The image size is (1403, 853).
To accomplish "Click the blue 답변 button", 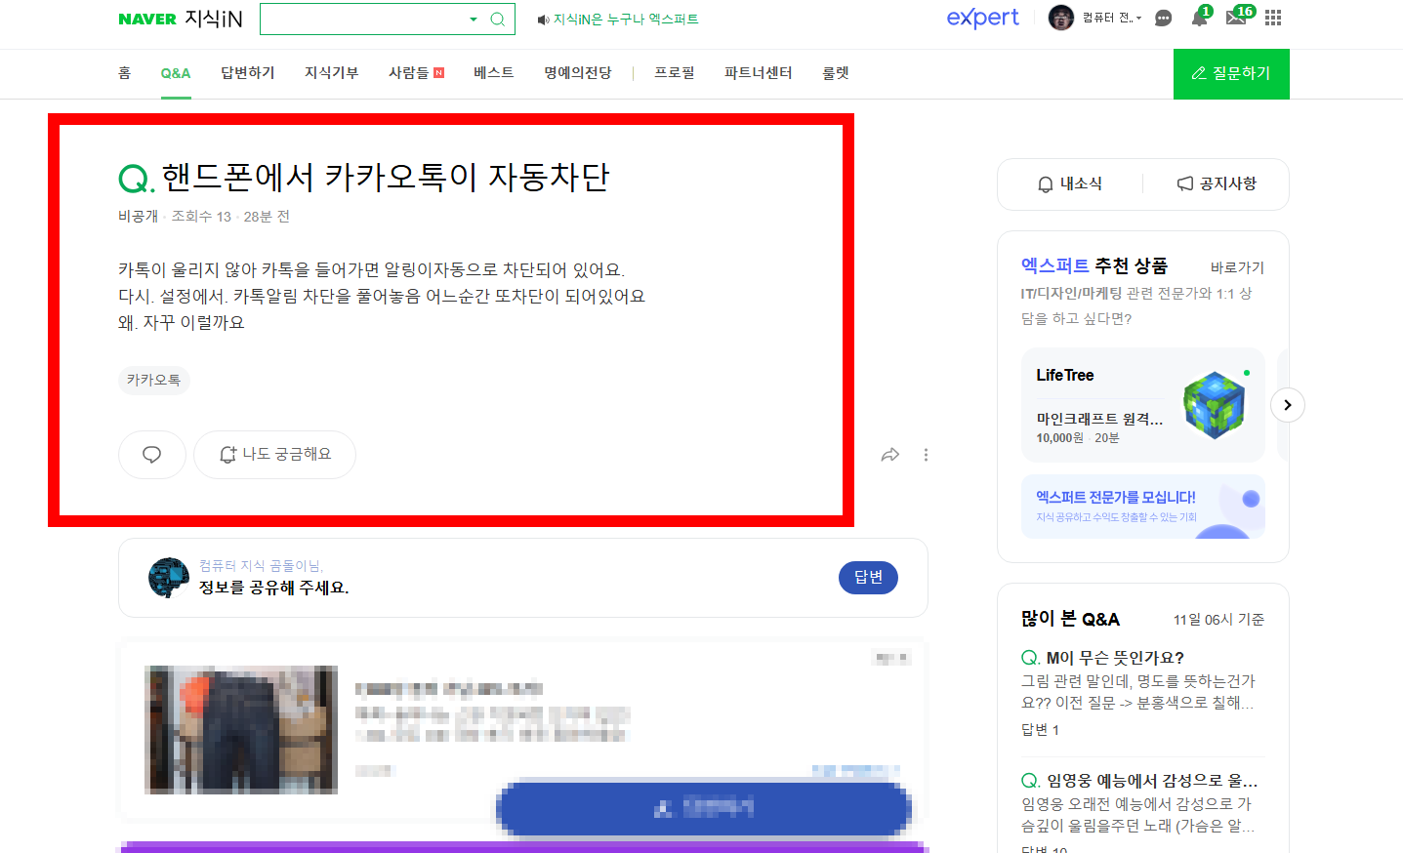I will (868, 578).
